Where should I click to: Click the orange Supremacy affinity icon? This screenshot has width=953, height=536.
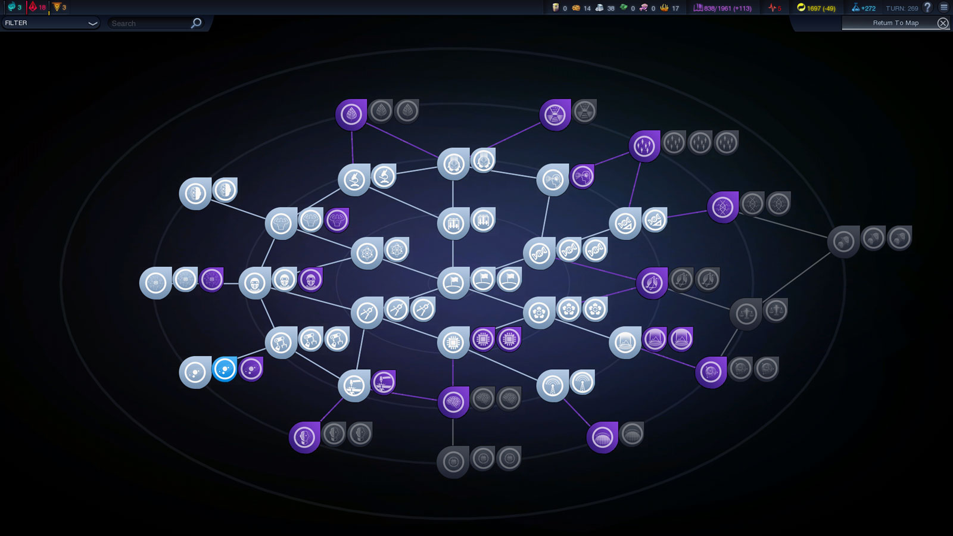(57, 7)
